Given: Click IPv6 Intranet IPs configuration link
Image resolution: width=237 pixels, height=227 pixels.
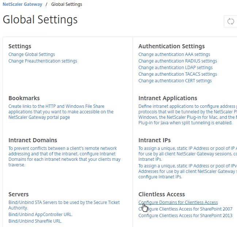Looking at the screenshot, I should click(188, 171).
